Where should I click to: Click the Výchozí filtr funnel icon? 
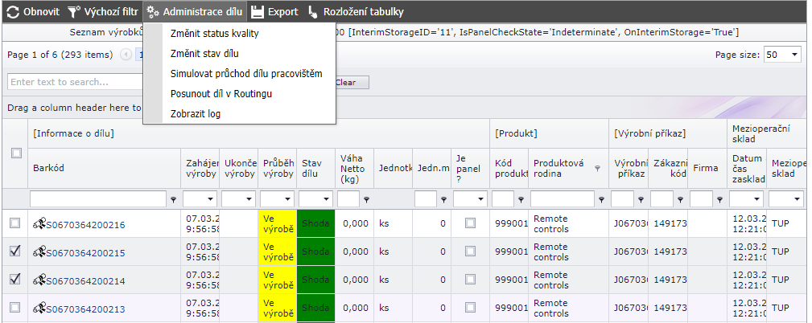point(73,12)
